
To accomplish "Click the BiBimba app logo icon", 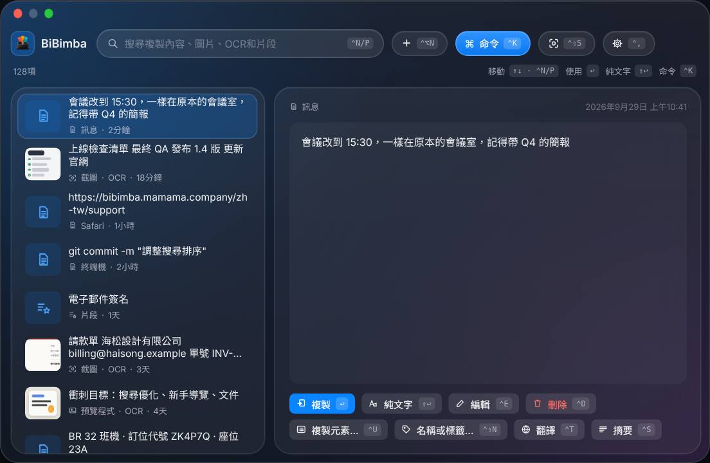I will pos(23,44).
